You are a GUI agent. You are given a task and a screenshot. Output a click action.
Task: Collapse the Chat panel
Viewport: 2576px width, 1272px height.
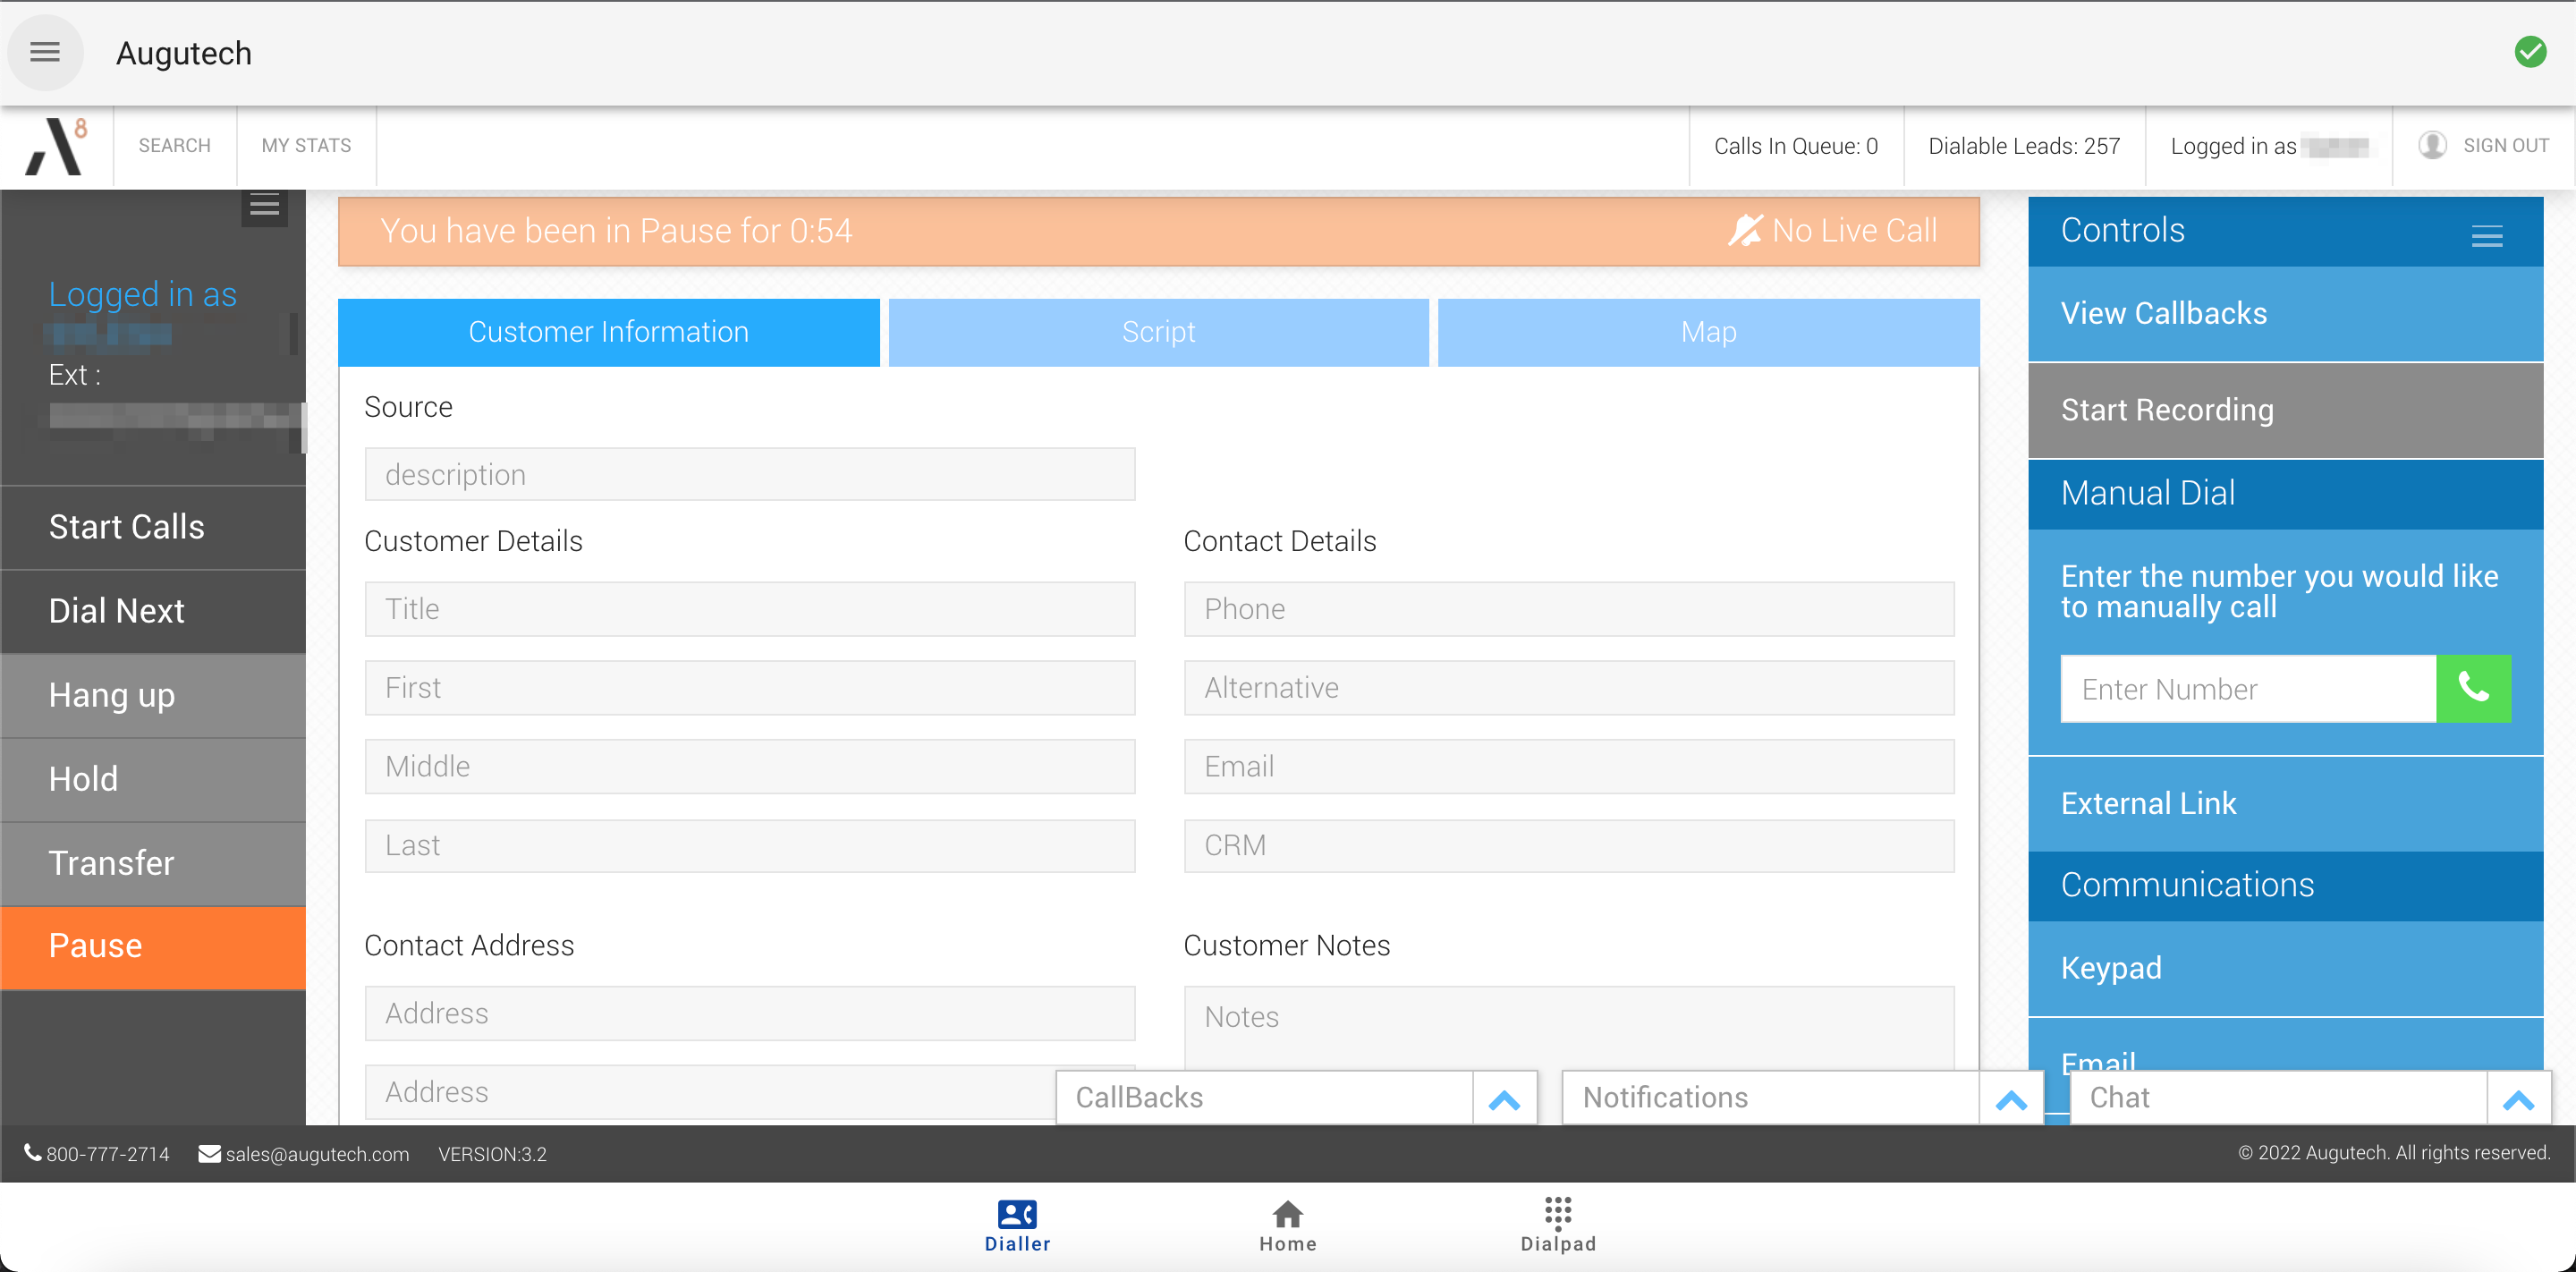2518,1097
